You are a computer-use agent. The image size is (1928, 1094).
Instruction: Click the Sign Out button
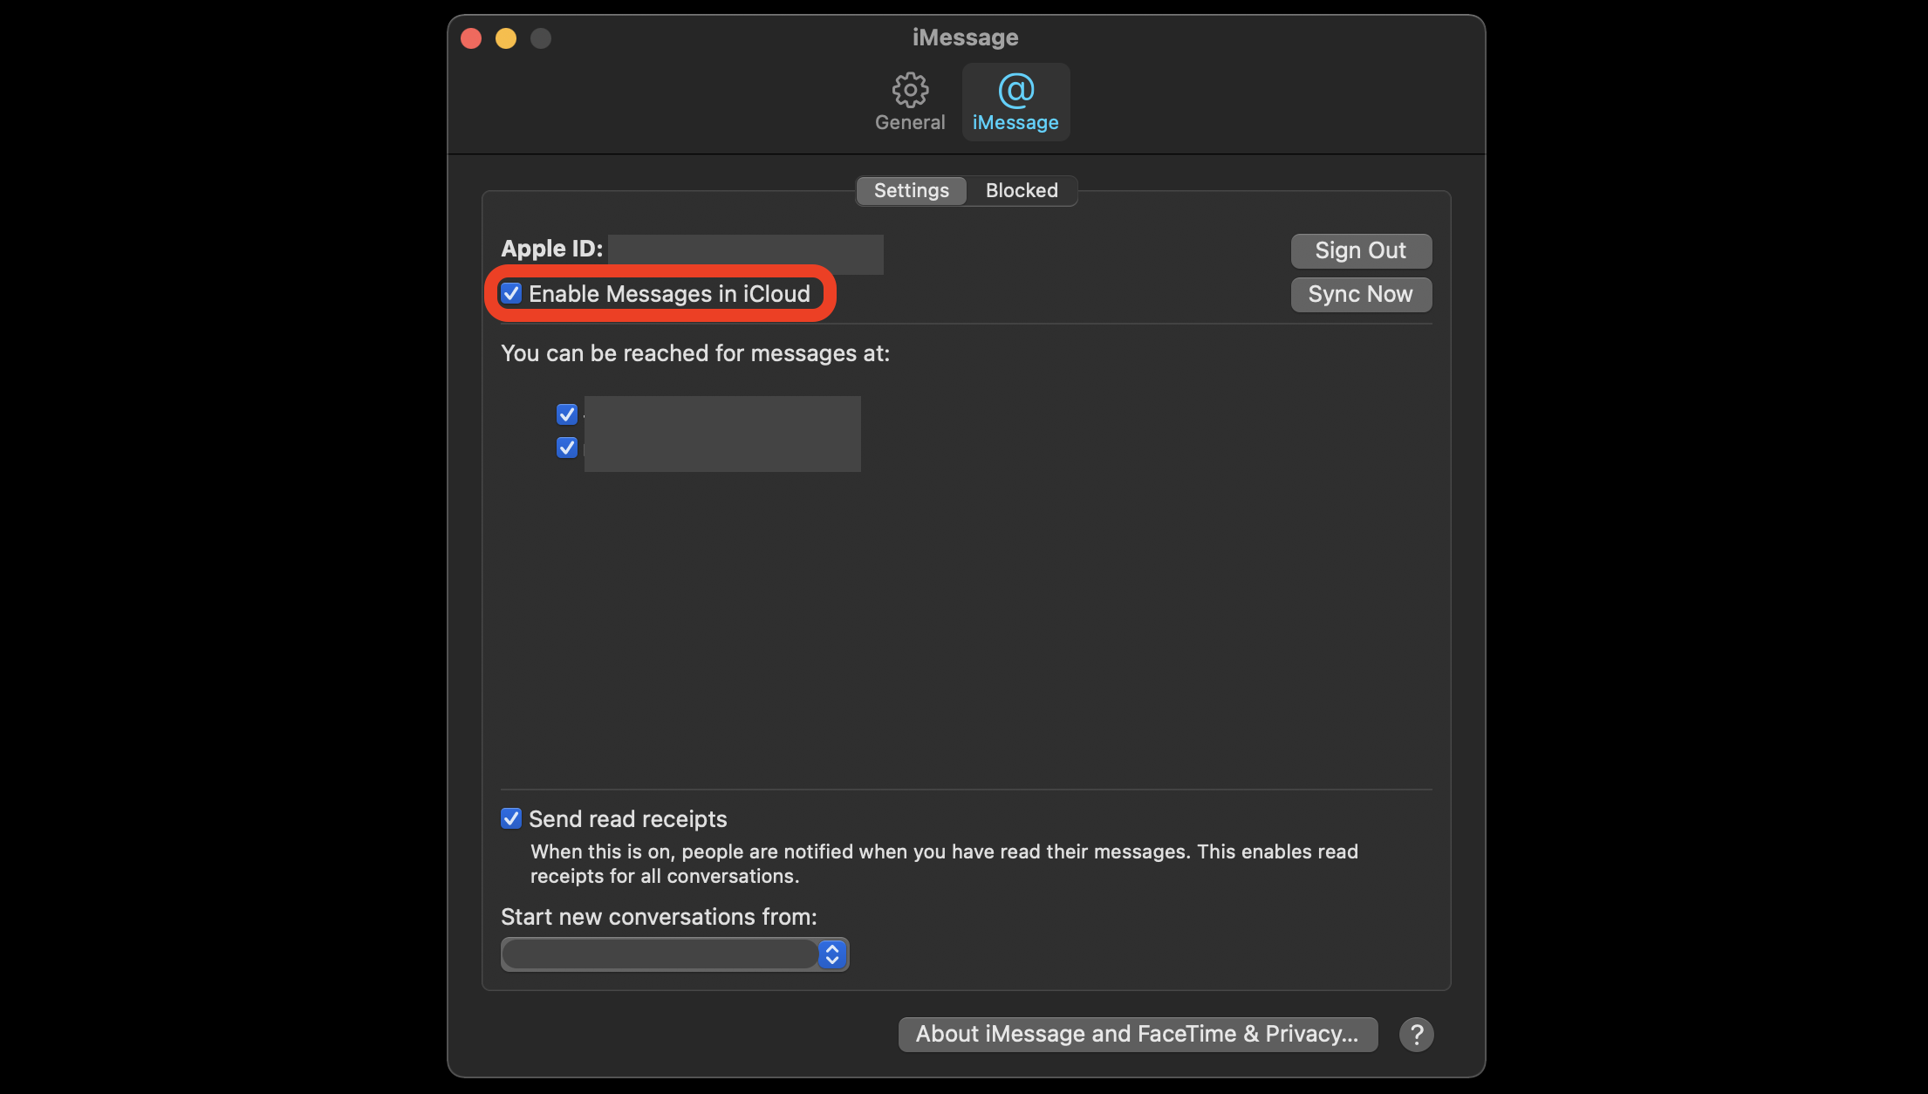click(x=1361, y=249)
